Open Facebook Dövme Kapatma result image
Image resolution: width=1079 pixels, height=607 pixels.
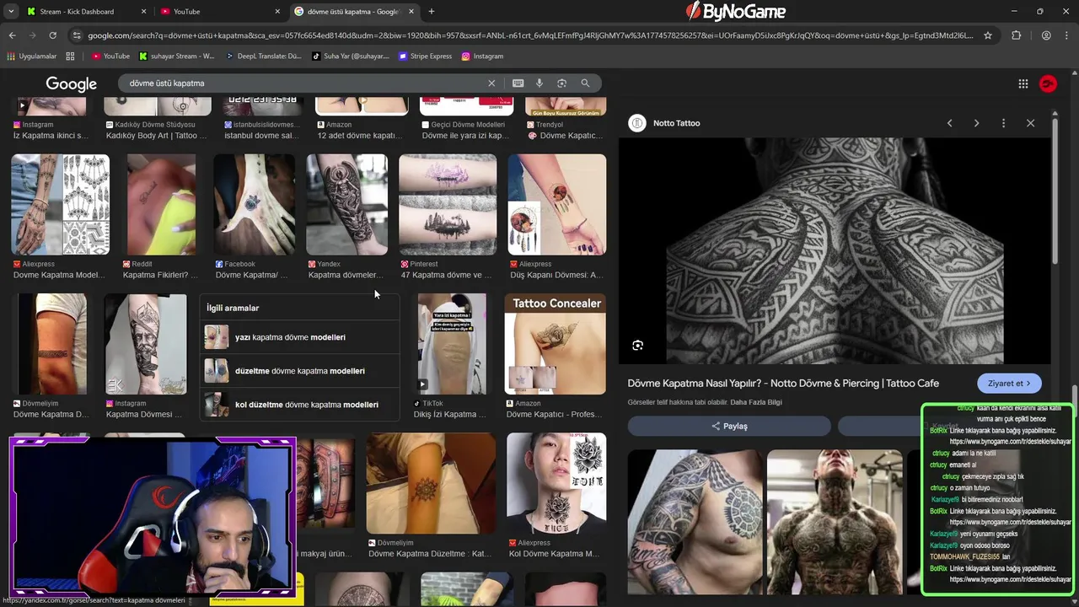click(254, 204)
